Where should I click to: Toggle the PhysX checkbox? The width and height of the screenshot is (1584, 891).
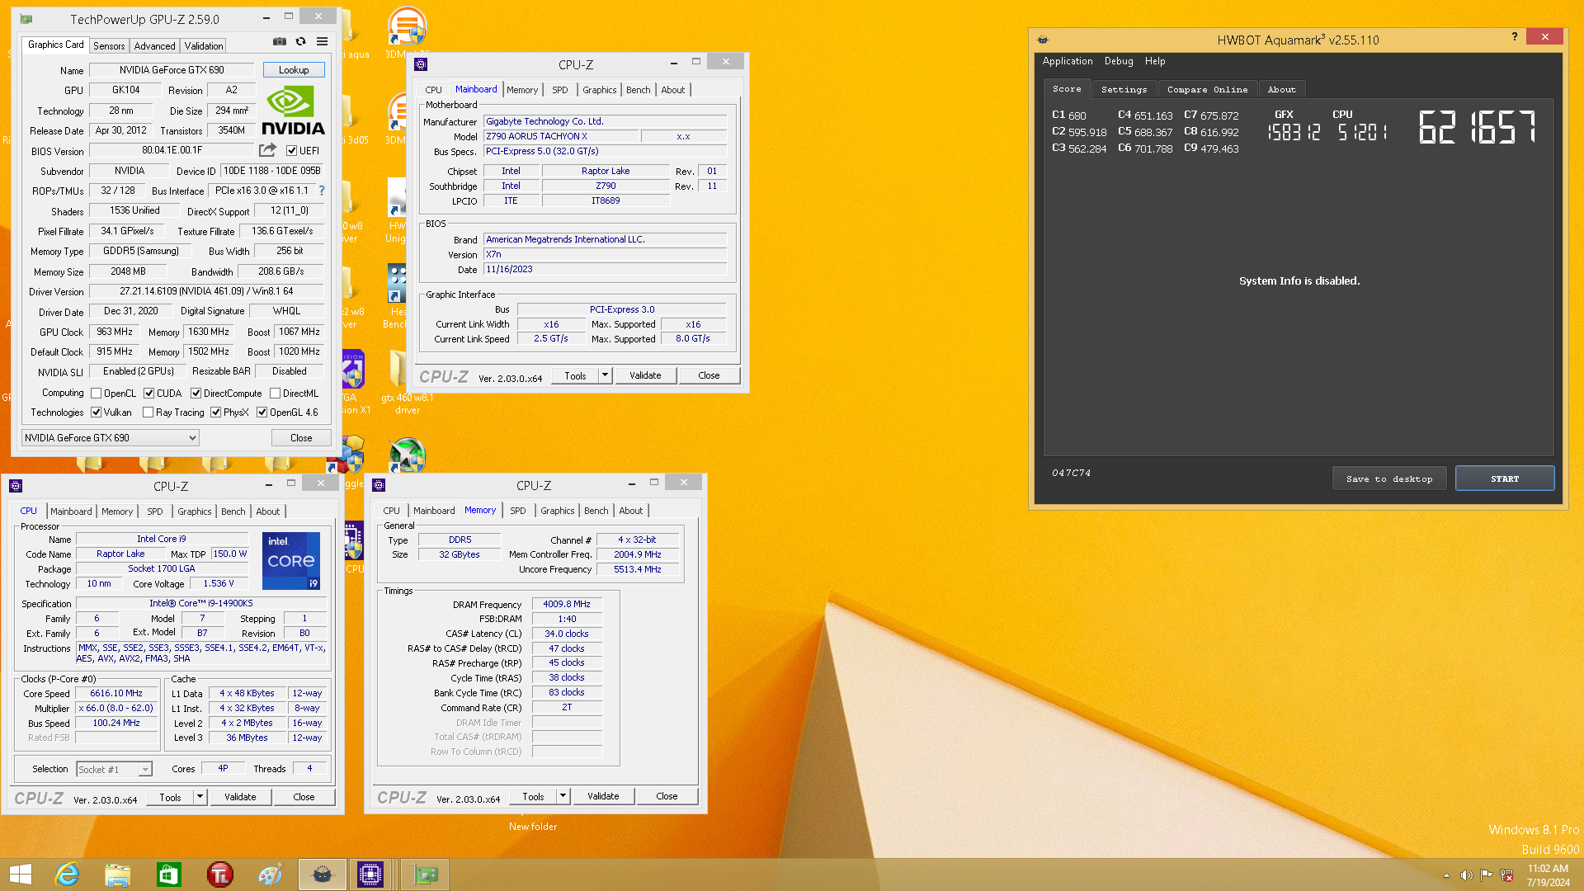(215, 412)
